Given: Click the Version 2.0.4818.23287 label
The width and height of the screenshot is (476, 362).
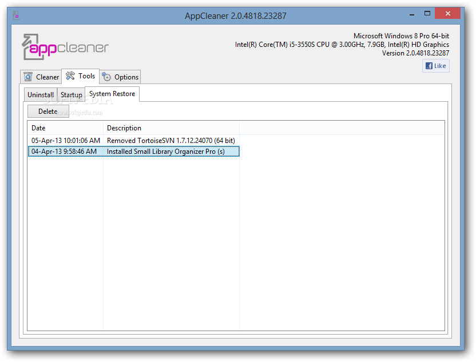Looking at the screenshot, I should pos(415,53).
